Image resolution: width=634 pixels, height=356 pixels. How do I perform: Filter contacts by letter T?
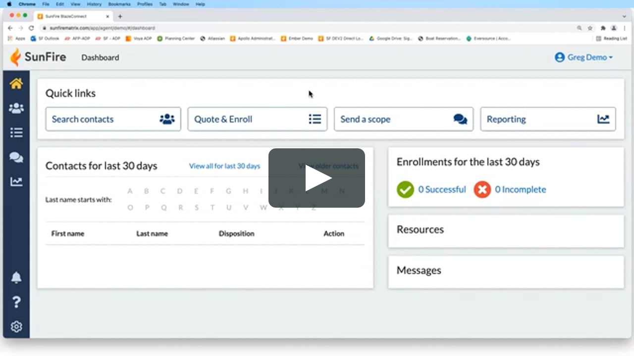point(212,208)
